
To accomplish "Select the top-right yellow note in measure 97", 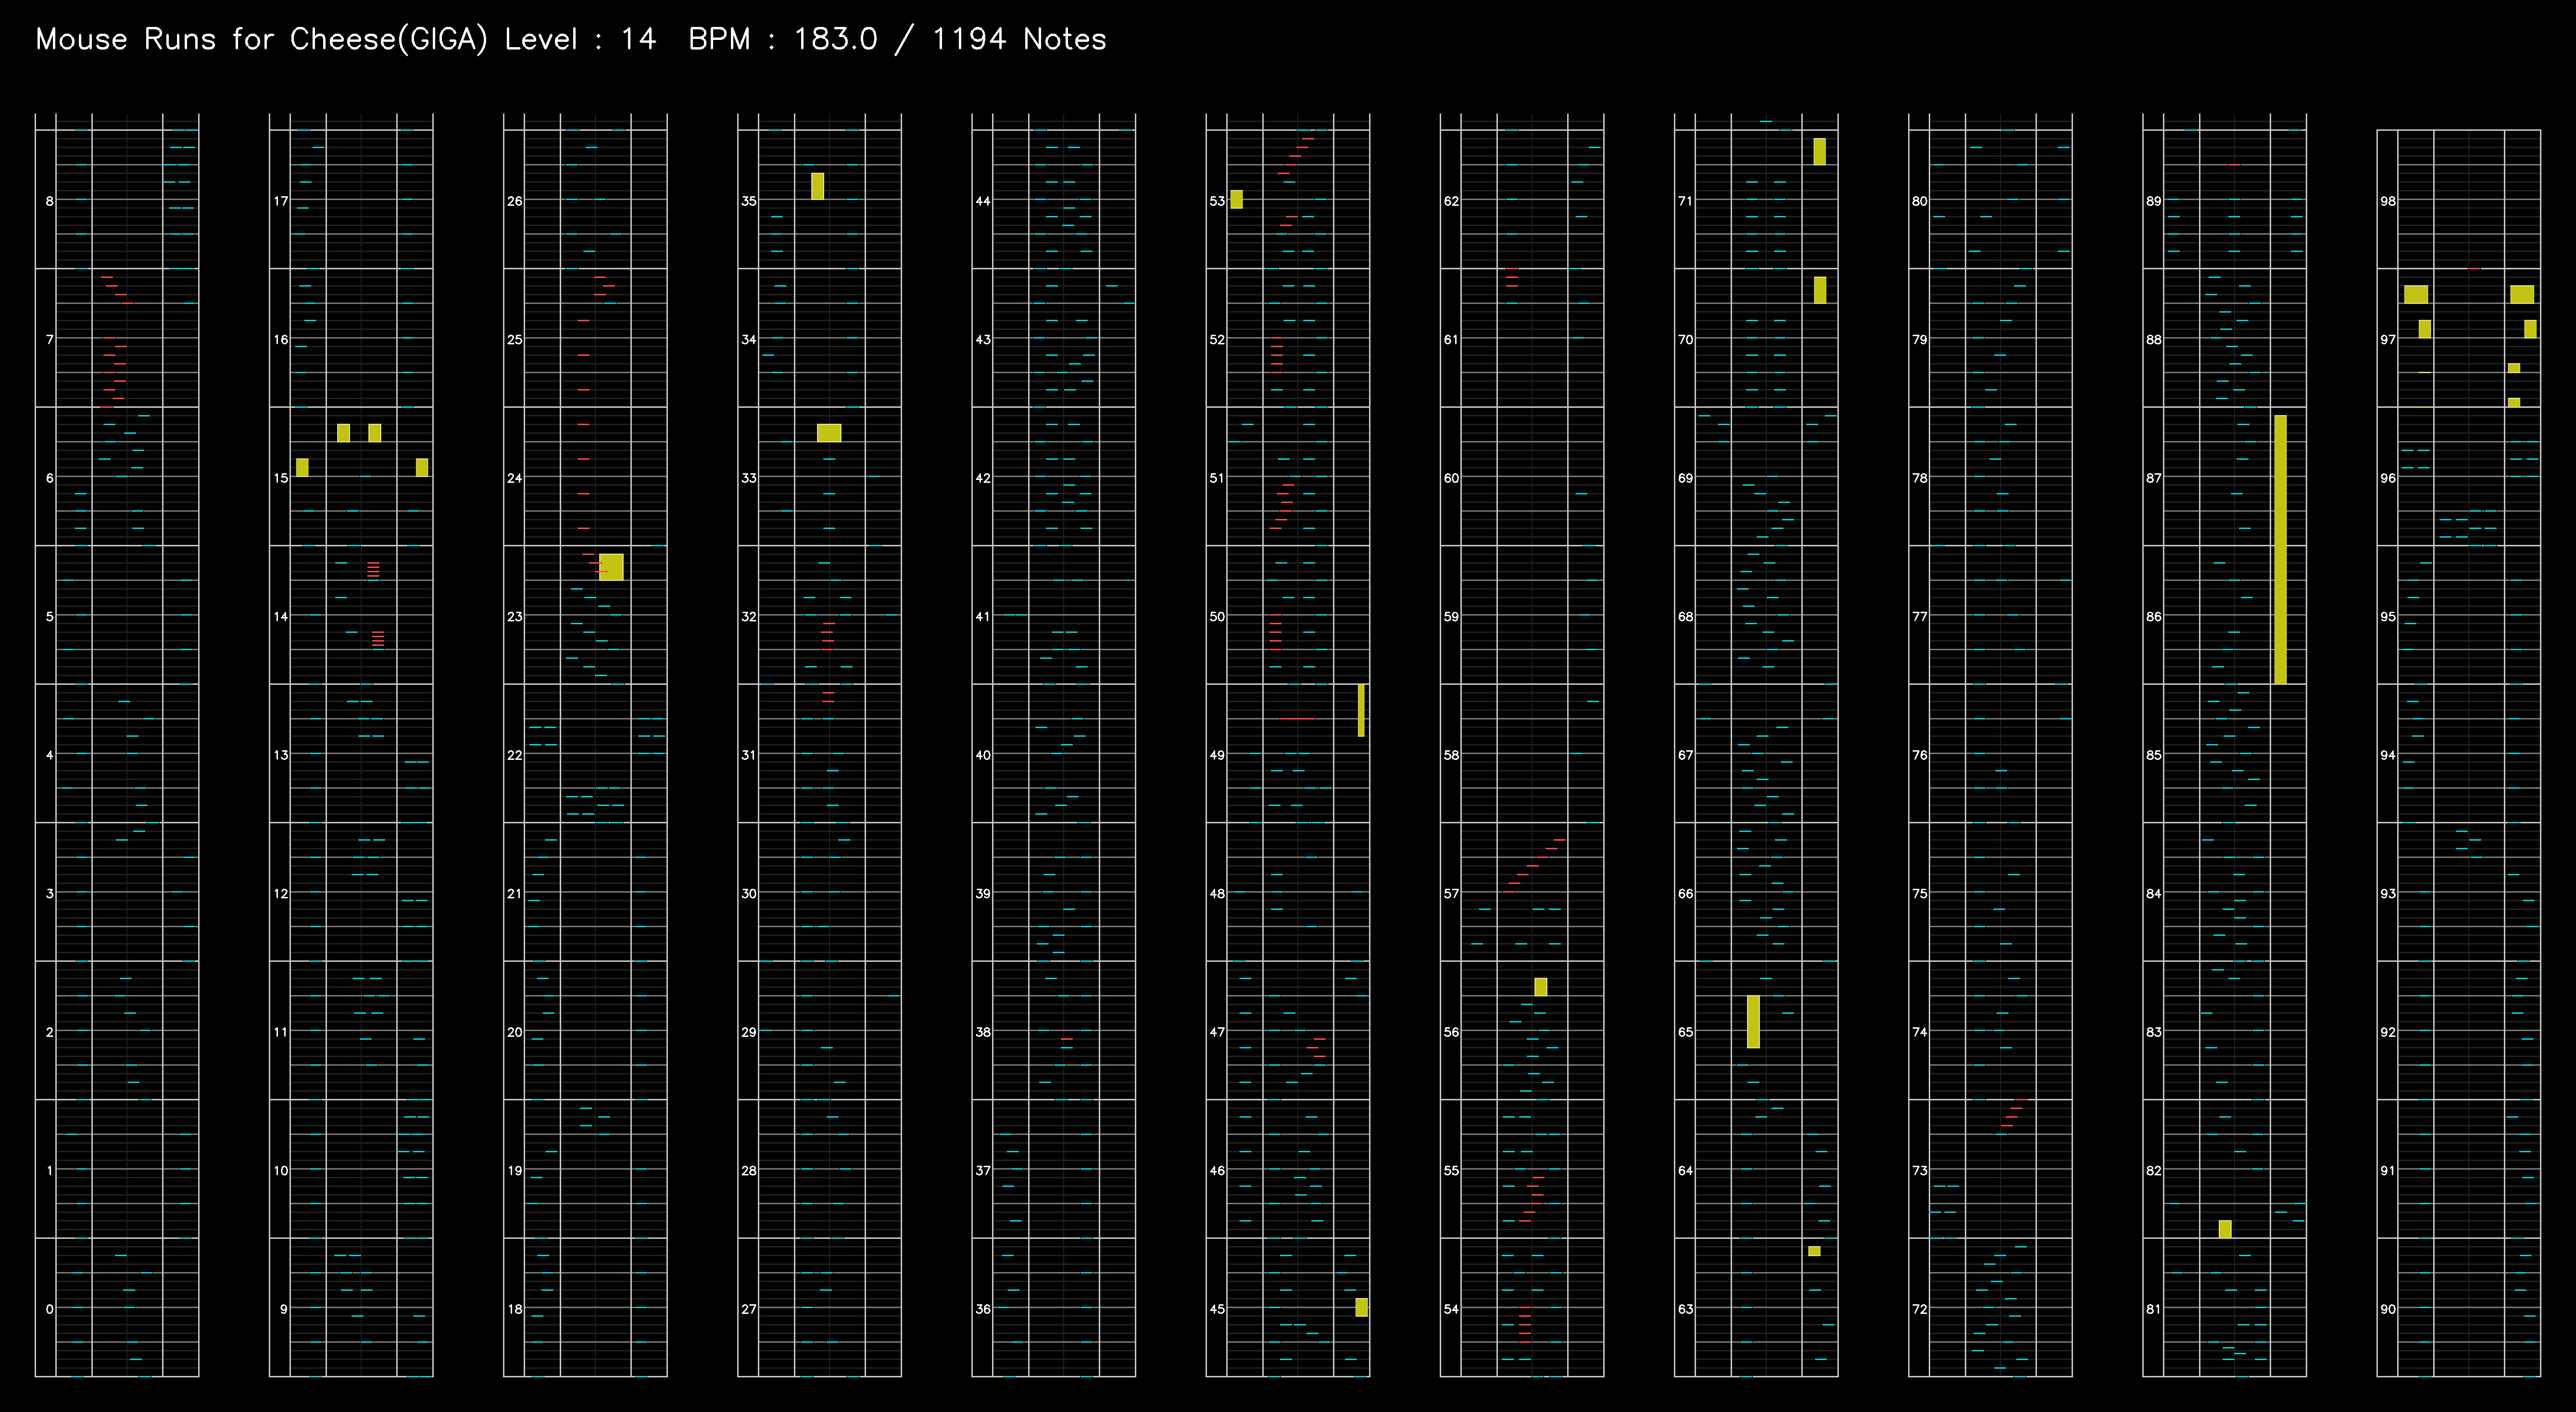I will click(x=2522, y=294).
